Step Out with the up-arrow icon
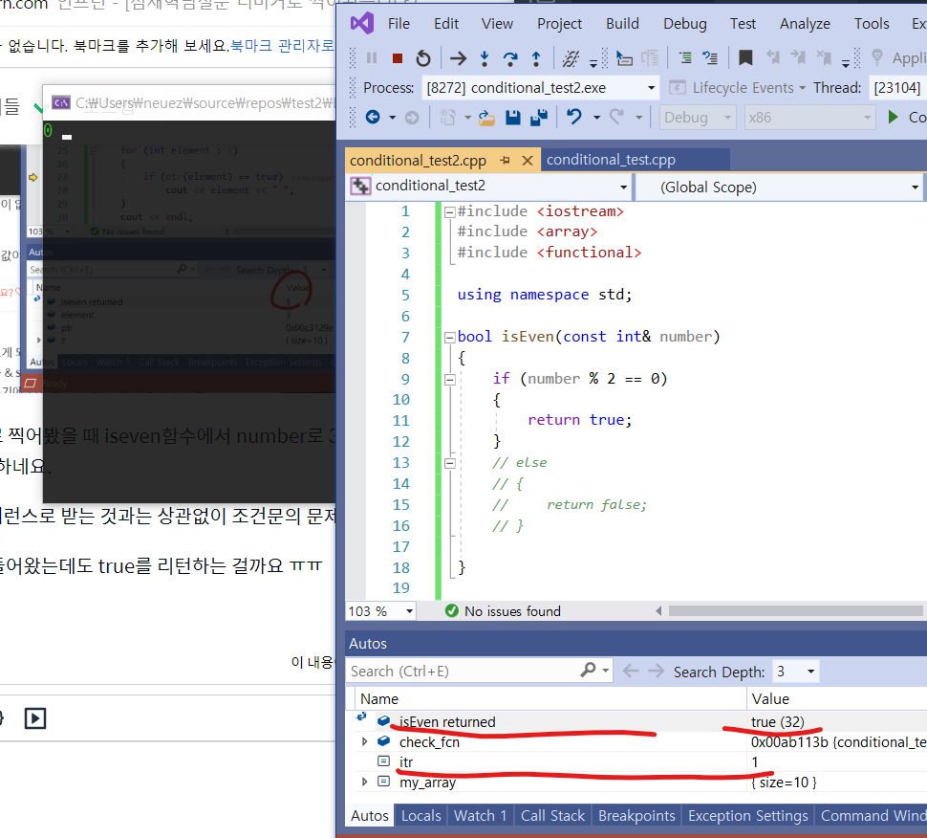 535,58
